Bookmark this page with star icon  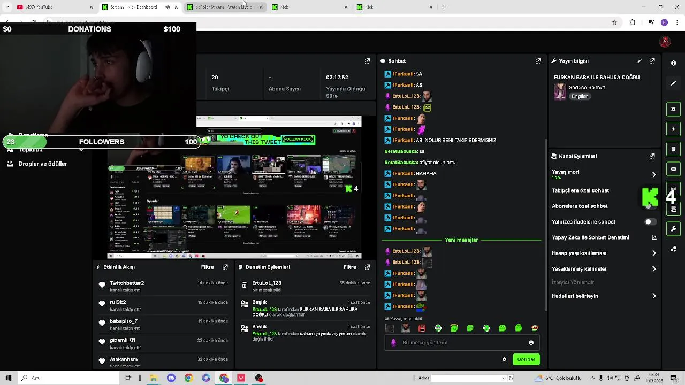click(614, 22)
